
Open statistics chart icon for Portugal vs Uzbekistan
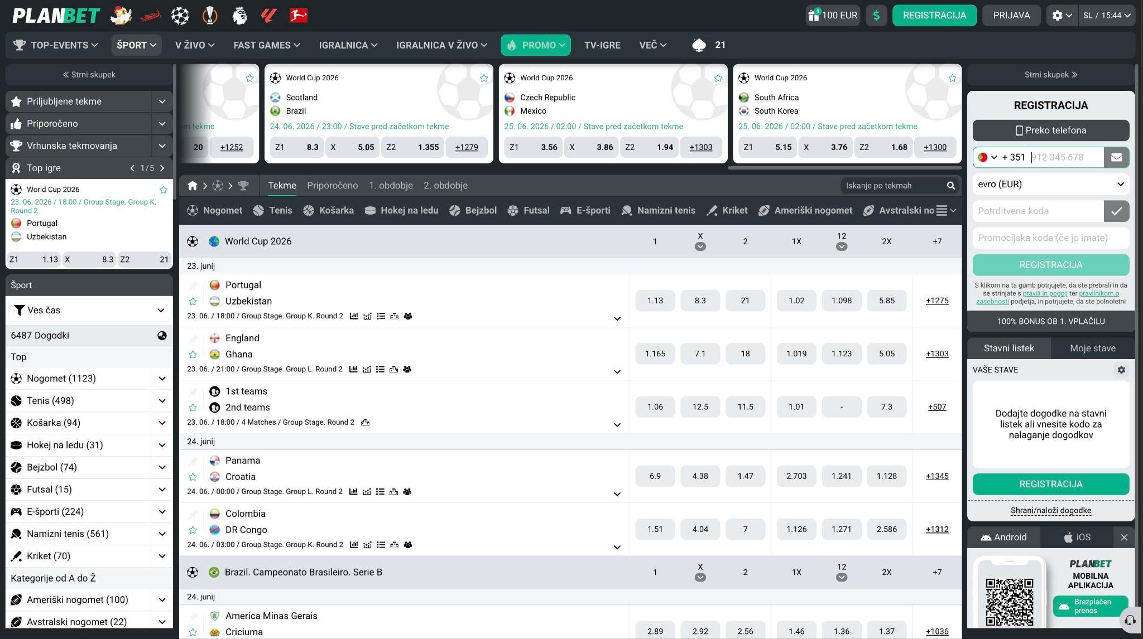(x=354, y=316)
